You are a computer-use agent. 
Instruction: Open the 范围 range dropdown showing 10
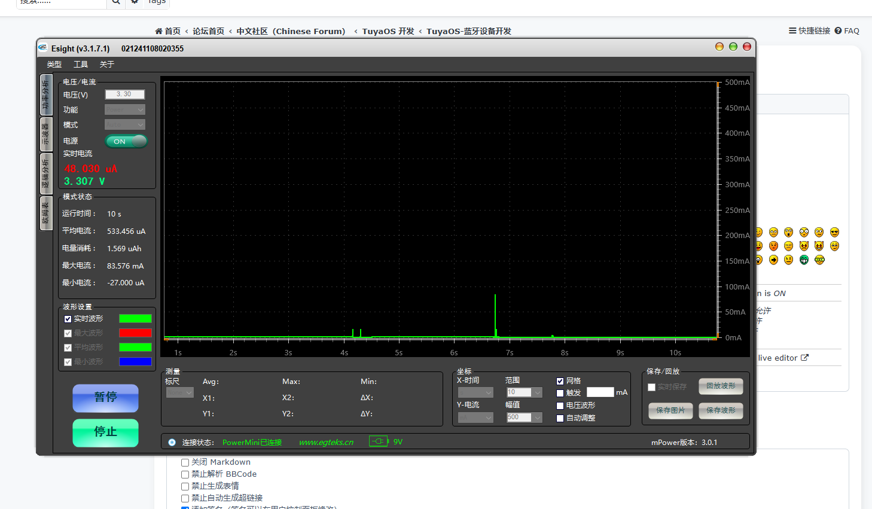coord(537,392)
